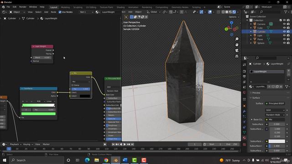The width and height of the screenshot is (292, 164).
Task: Click the Windows Start button
Action: tap(4, 160)
